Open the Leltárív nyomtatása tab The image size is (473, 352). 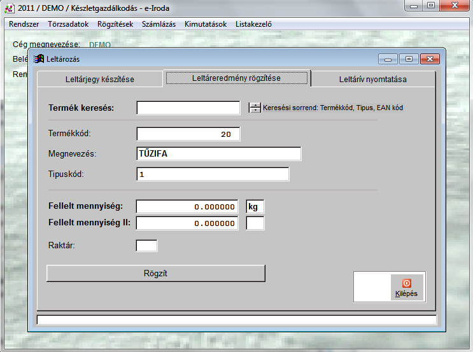point(372,80)
